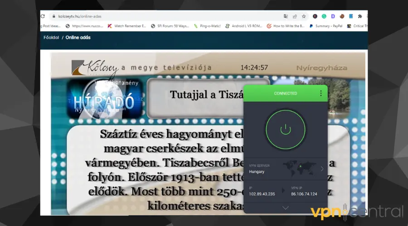Bookmark the page with the star icon
The width and height of the screenshot is (408, 226).
pyautogui.click(x=304, y=16)
